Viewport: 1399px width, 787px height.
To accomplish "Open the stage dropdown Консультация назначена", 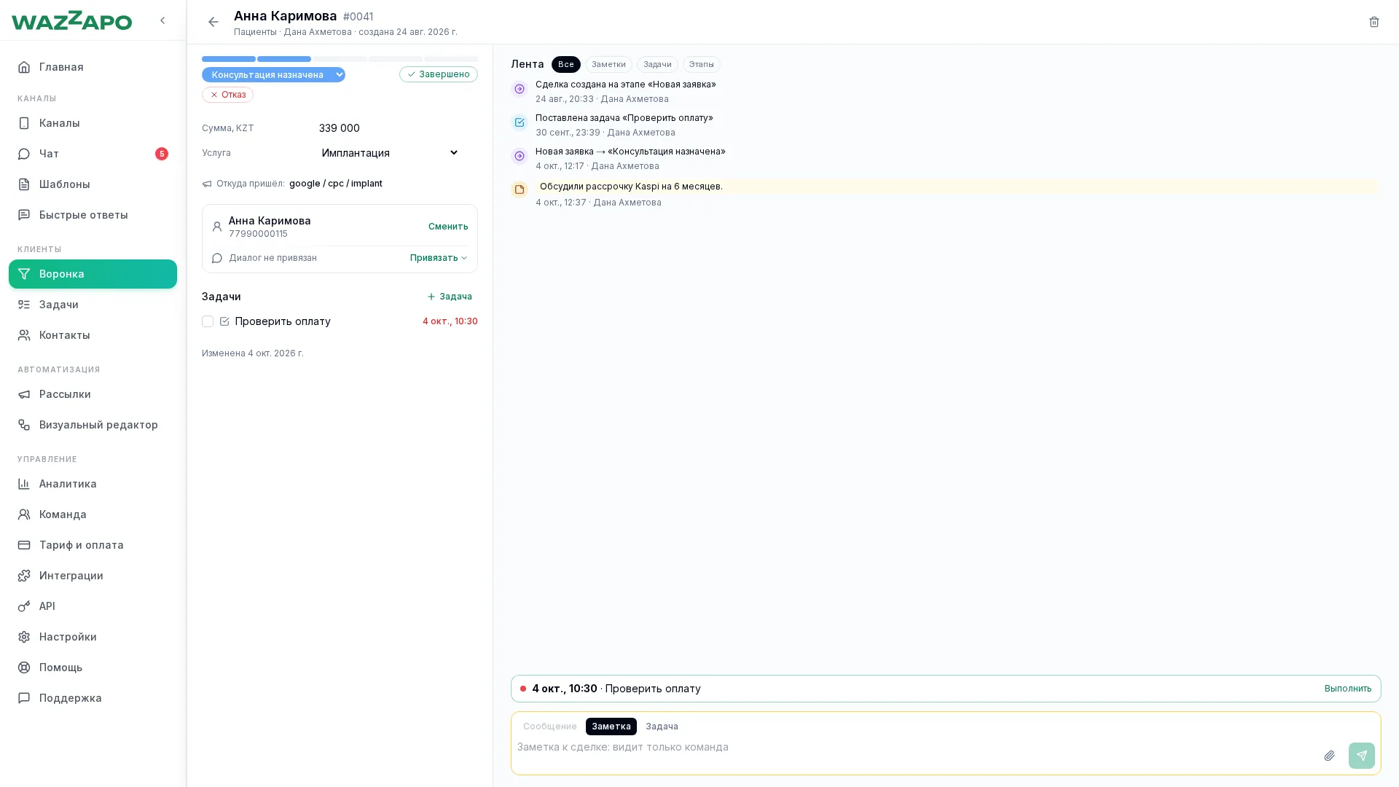I will click(x=273, y=74).
